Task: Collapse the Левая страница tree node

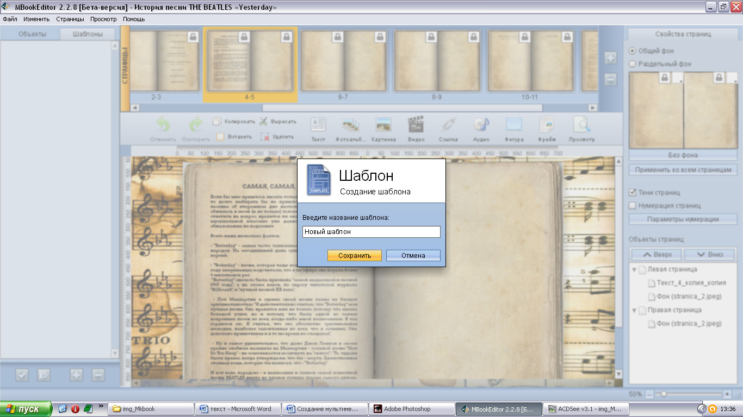Action: pyautogui.click(x=634, y=269)
